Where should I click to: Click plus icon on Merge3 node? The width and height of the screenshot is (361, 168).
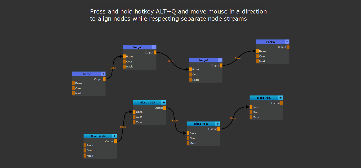coord(287,42)
